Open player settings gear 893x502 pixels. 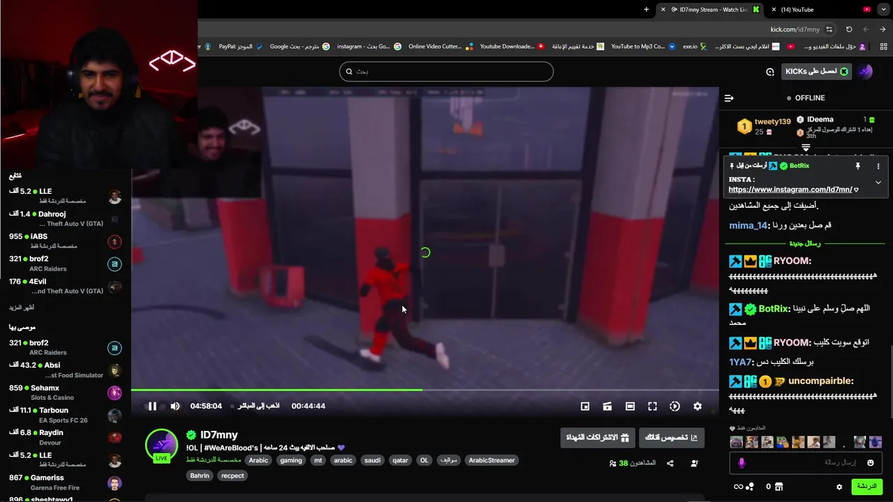click(x=697, y=406)
